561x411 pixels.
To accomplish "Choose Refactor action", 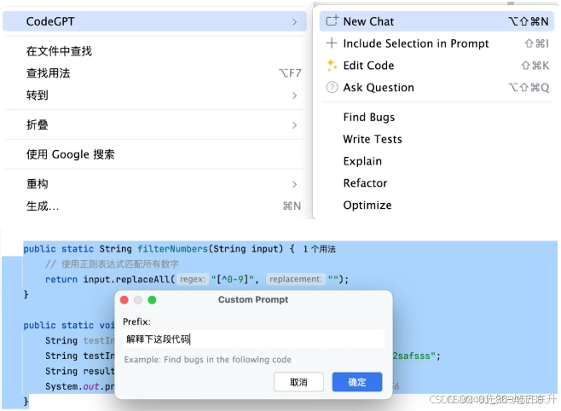I will (437, 183).
